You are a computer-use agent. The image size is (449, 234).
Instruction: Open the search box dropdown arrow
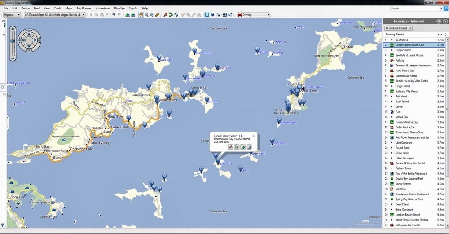click(441, 9)
